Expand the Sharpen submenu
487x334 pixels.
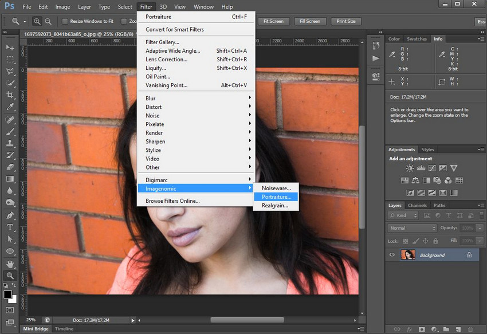coord(196,142)
